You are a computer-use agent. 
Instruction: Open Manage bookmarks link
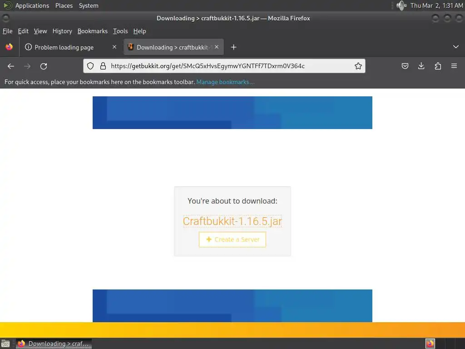[225, 82]
